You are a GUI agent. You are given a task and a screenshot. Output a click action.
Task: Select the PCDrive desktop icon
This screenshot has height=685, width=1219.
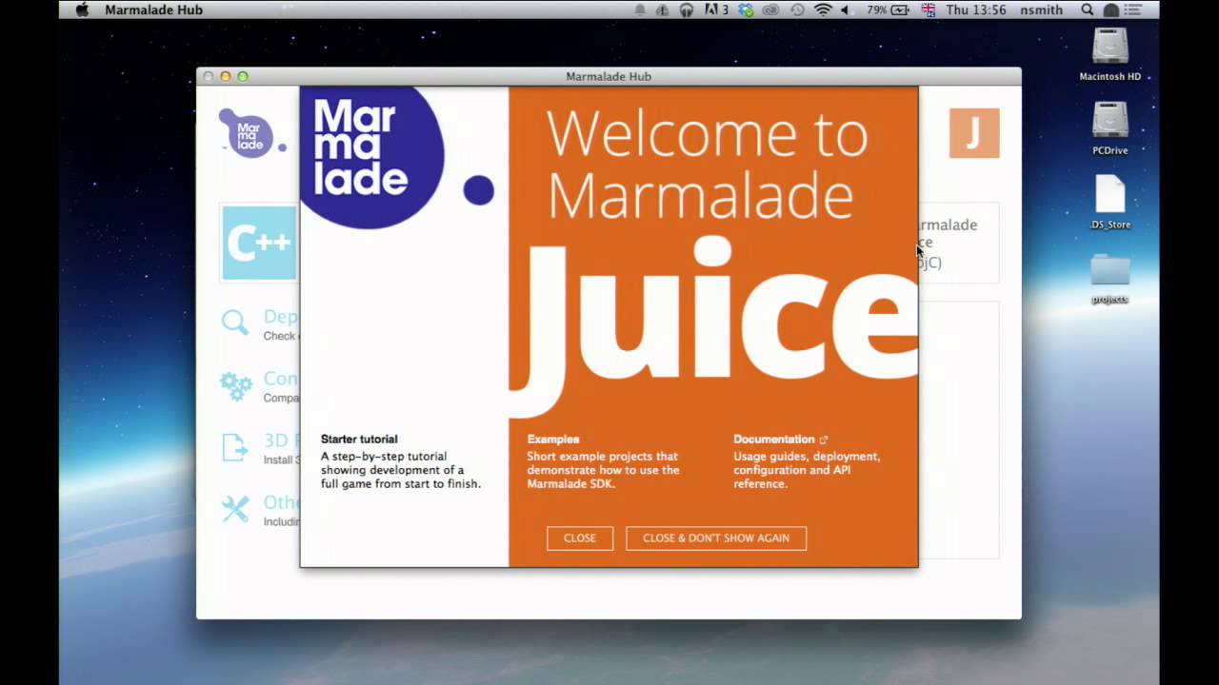(1110, 128)
